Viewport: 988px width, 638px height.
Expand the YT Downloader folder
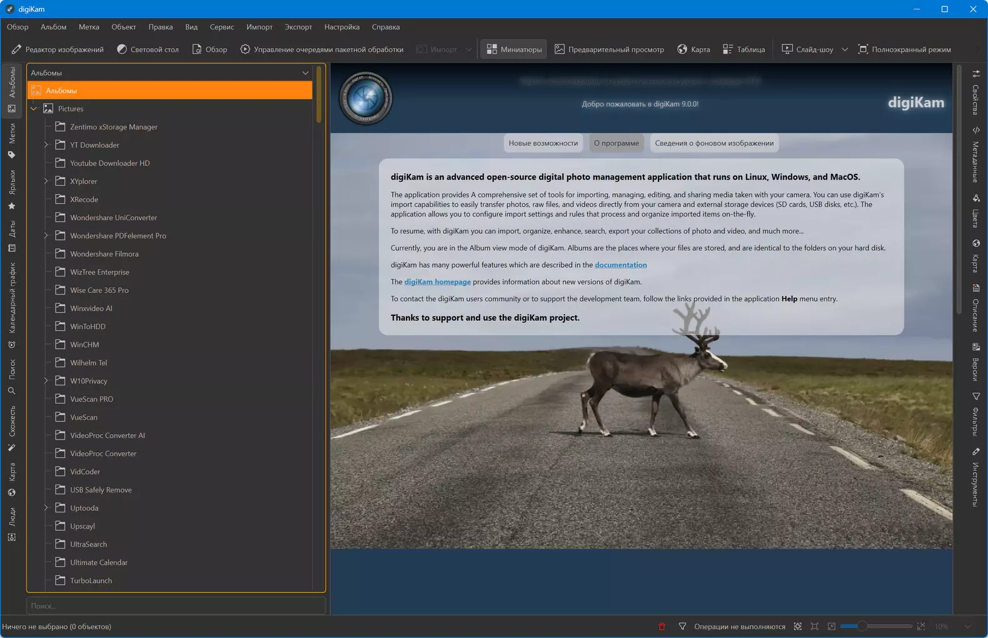click(46, 145)
